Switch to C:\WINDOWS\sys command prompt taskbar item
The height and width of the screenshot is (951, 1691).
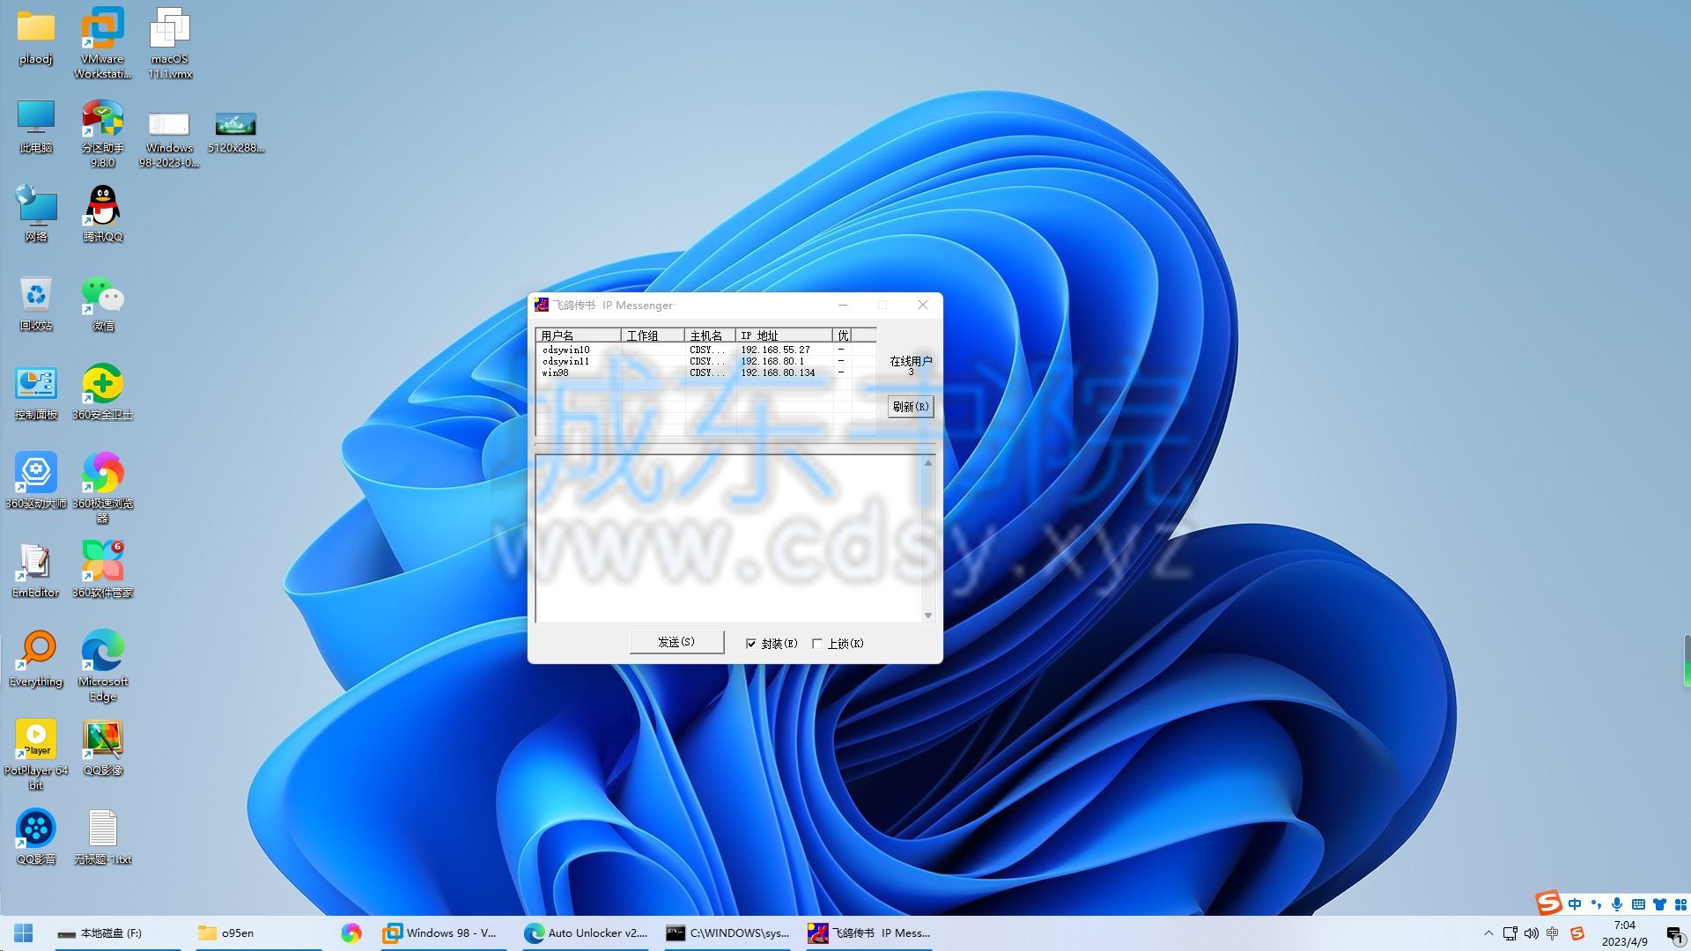click(727, 933)
